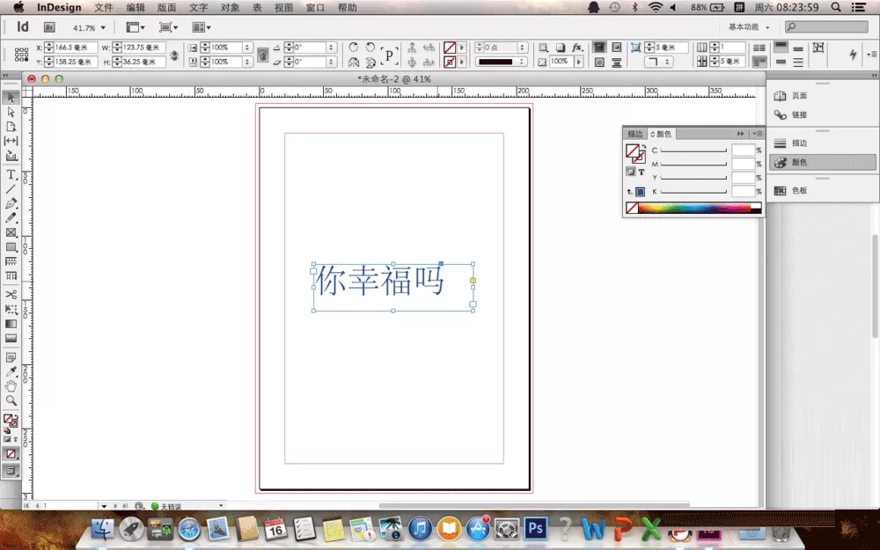Toggle formatting affects text in Color panel

click(642, 172)
